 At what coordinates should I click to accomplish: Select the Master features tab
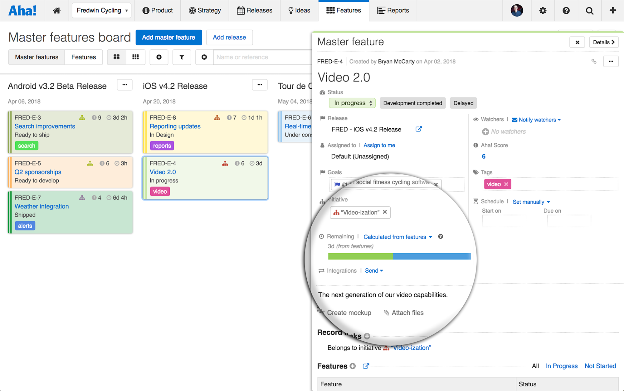point(36,57)
